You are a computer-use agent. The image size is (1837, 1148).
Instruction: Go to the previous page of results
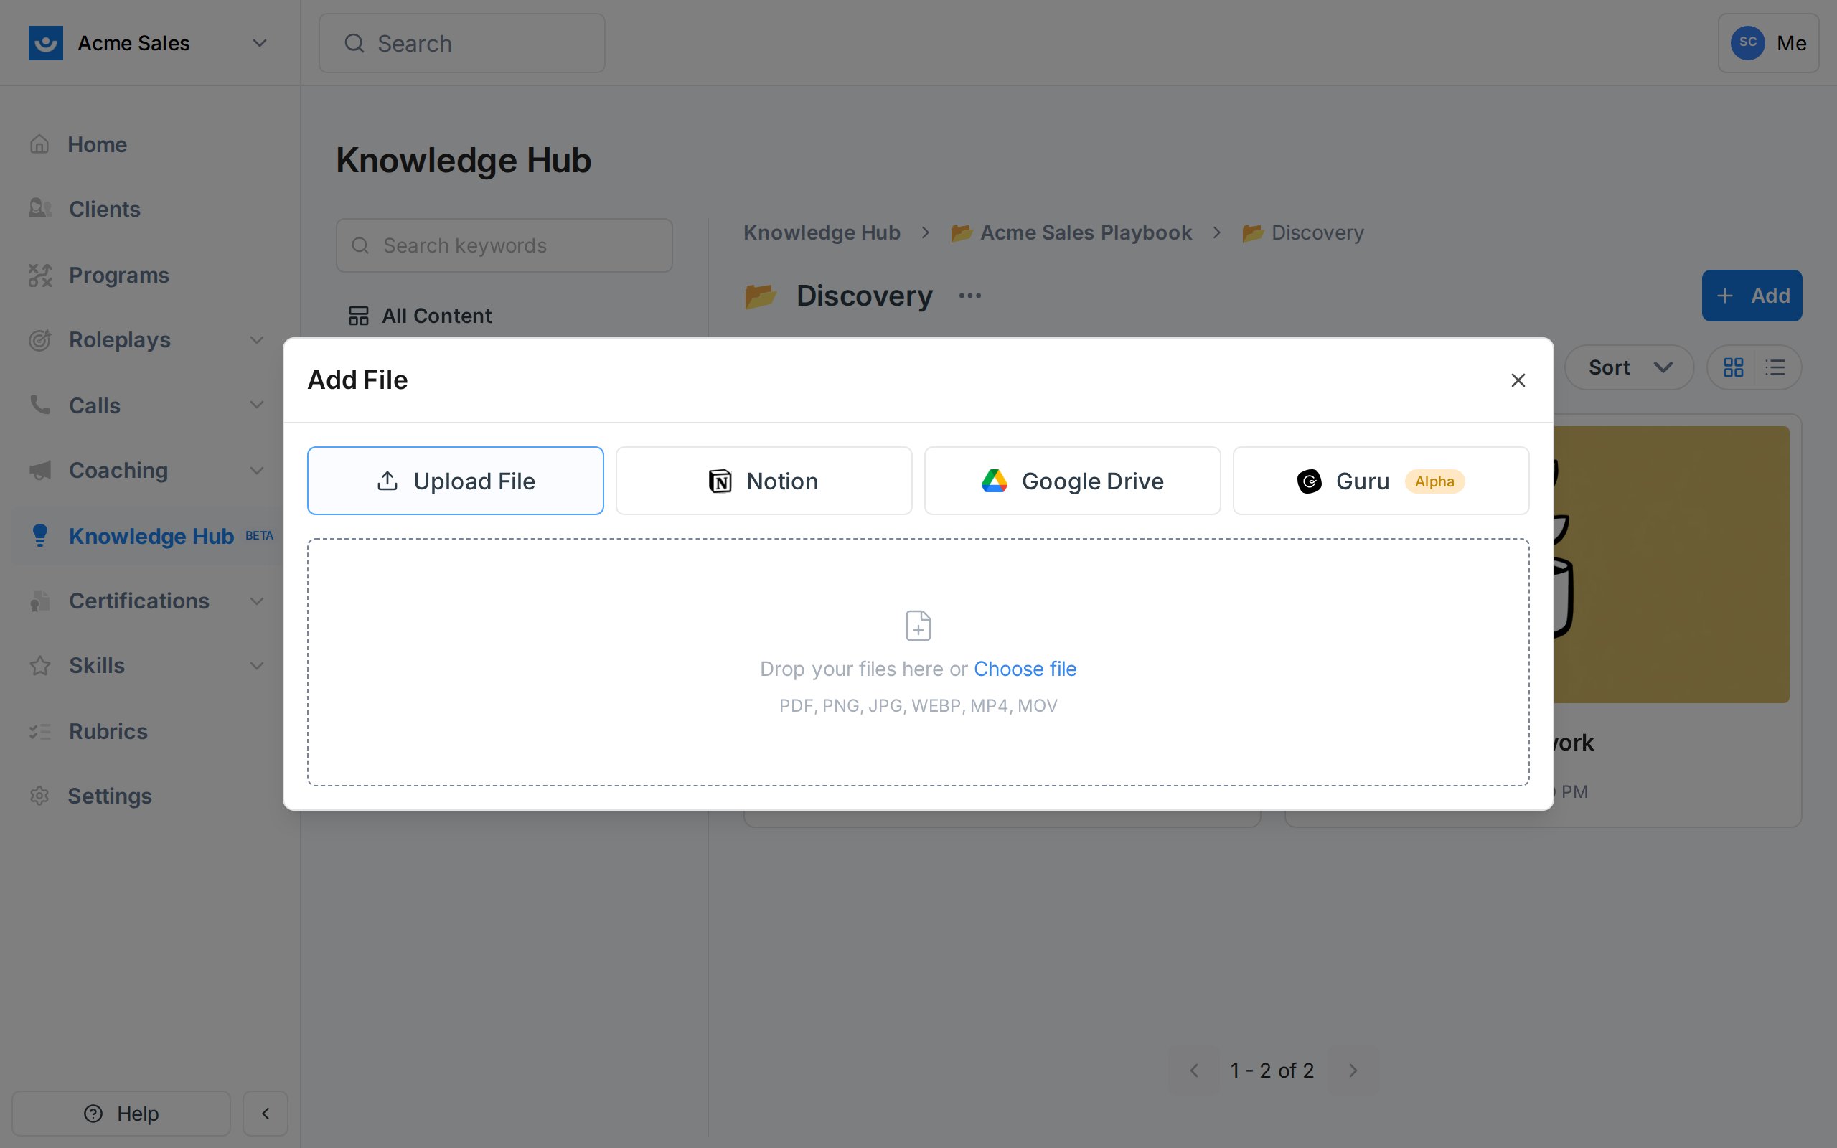(1194, 1071)
